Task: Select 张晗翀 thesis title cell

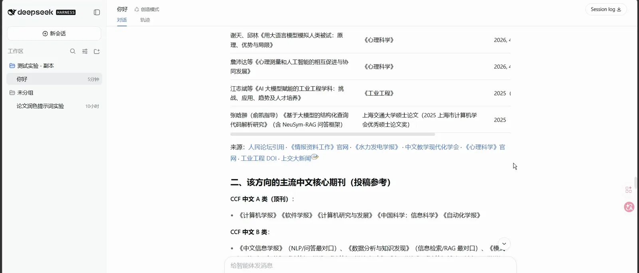Action: point(289,120)
